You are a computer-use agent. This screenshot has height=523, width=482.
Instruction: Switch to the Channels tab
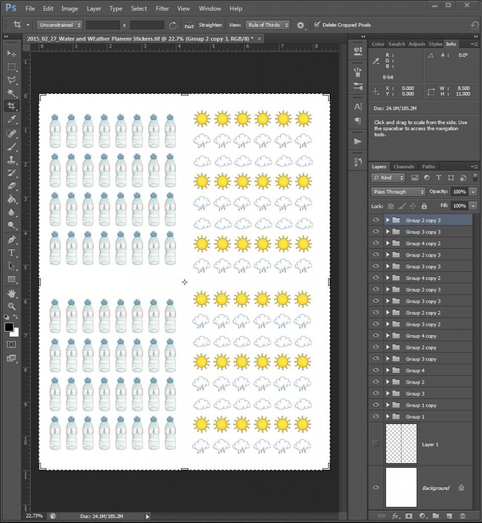404,167
